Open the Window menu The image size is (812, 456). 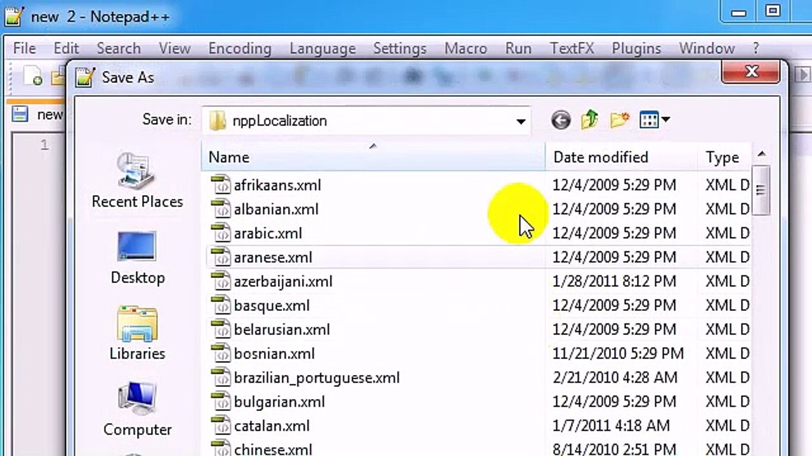pos(707,48)
